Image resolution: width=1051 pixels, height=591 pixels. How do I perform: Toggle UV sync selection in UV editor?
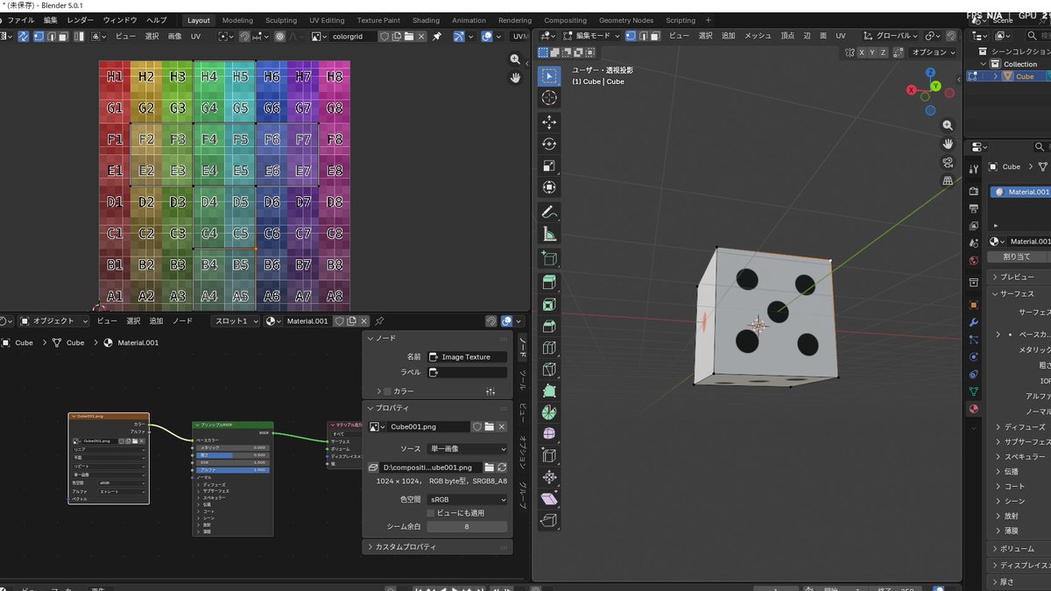tap(24, 36)
